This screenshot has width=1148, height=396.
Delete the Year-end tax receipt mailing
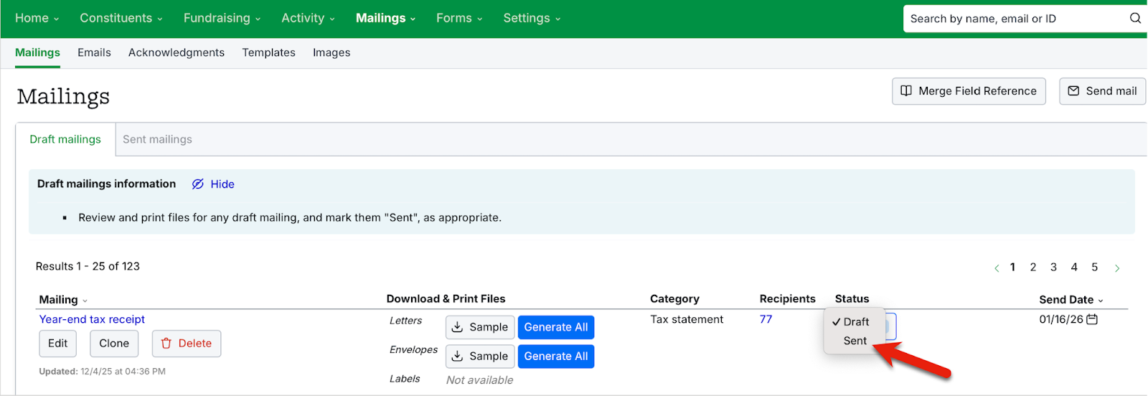coord(187,344)
